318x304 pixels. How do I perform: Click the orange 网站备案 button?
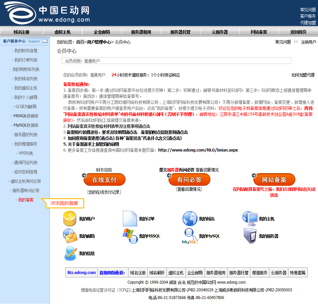click(x=274, y=179)
